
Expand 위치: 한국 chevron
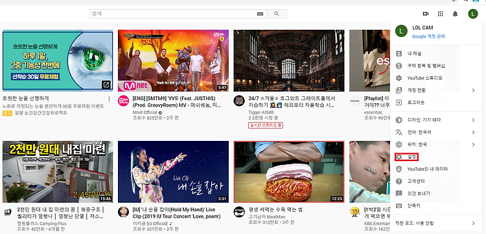point(473,144)
